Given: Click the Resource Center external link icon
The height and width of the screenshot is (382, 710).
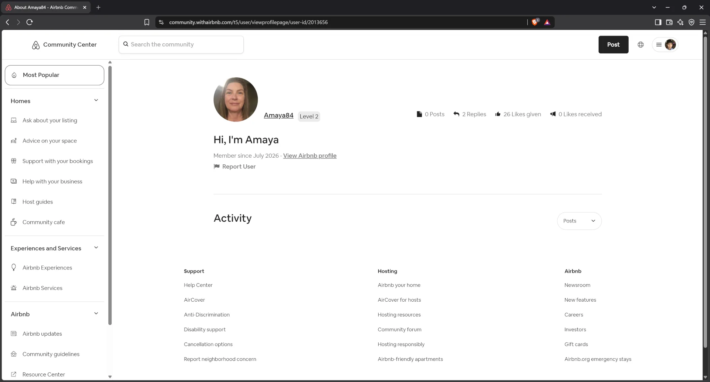Looking at the screenshot, I should click(14, 374).
